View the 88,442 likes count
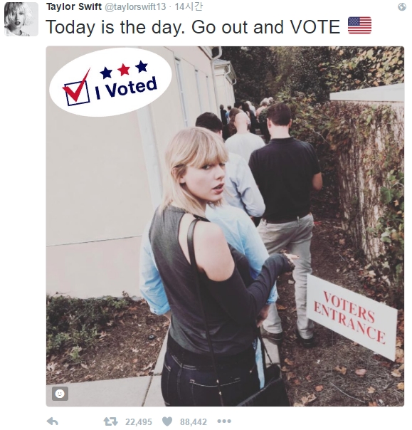412x430 pixels. tap(194, 421)
